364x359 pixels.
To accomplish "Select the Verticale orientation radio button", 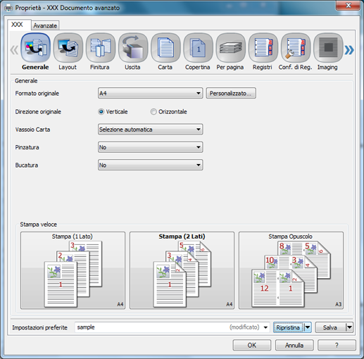I will pyautogui.click(x=101, y=112).
